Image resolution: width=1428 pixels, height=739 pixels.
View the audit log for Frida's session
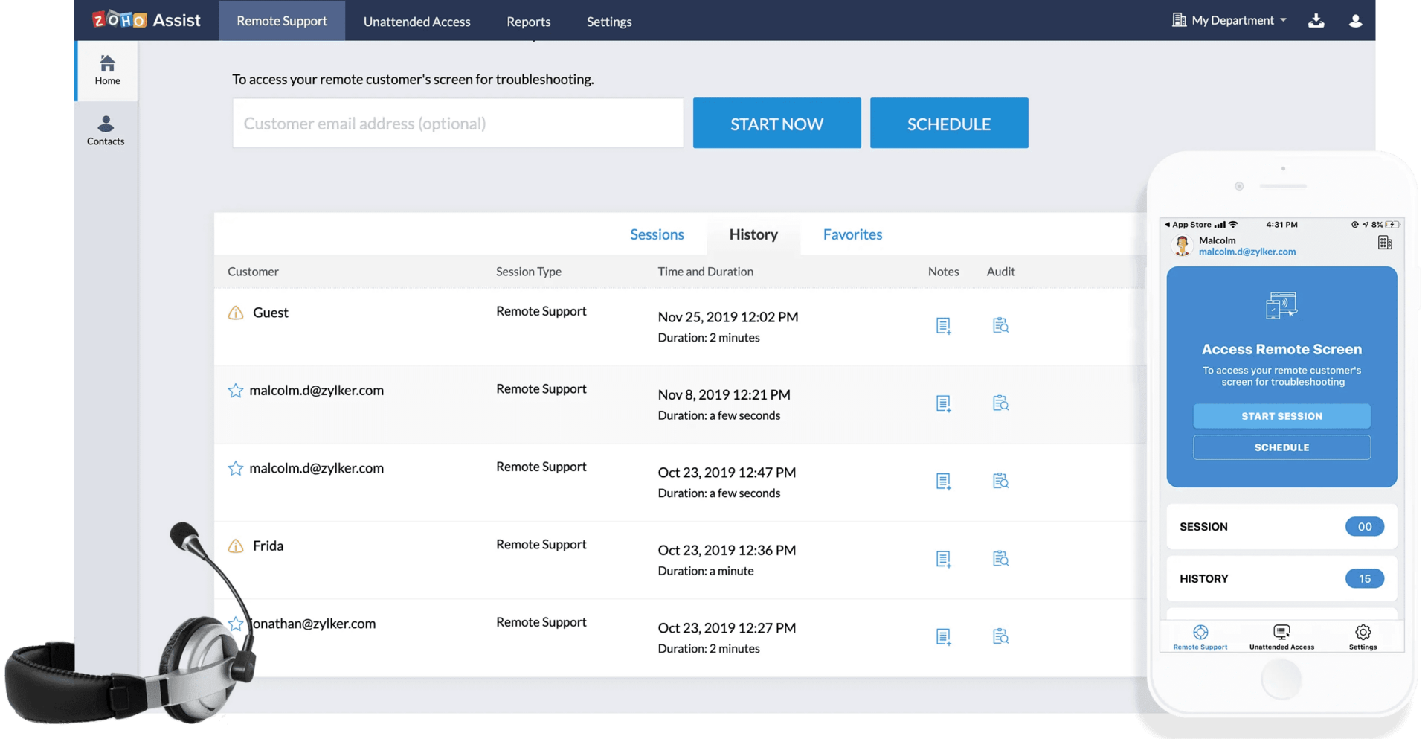pos(1000,558)
